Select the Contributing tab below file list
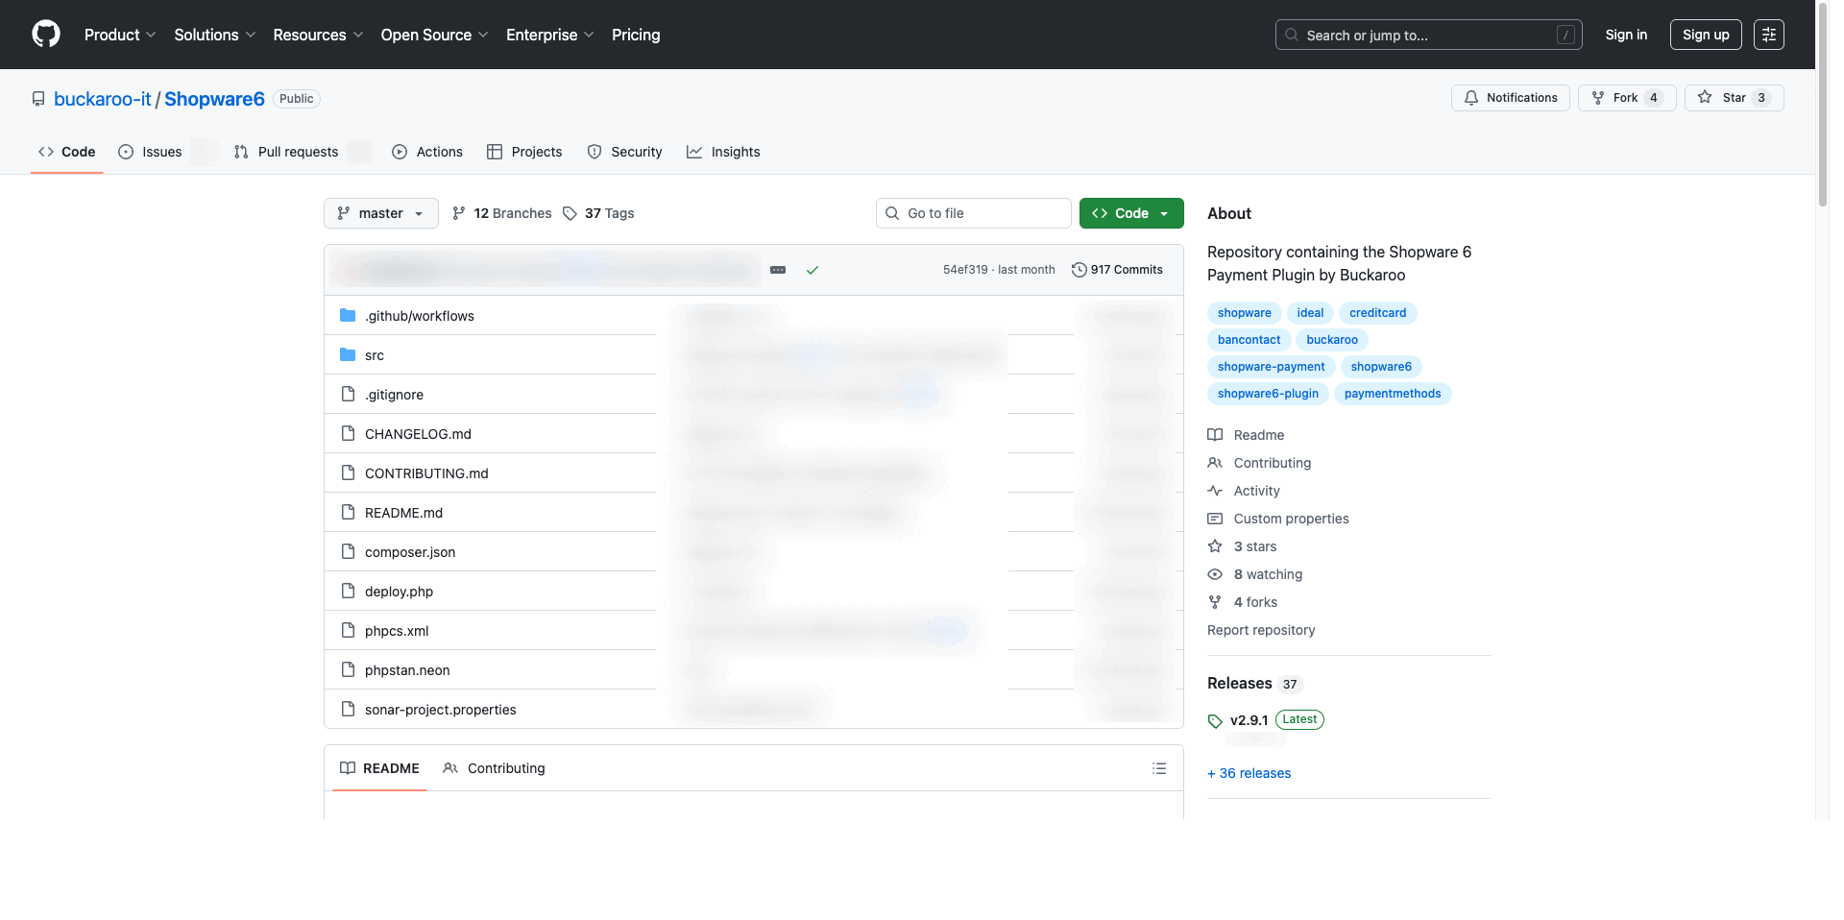 pos(494,768)
